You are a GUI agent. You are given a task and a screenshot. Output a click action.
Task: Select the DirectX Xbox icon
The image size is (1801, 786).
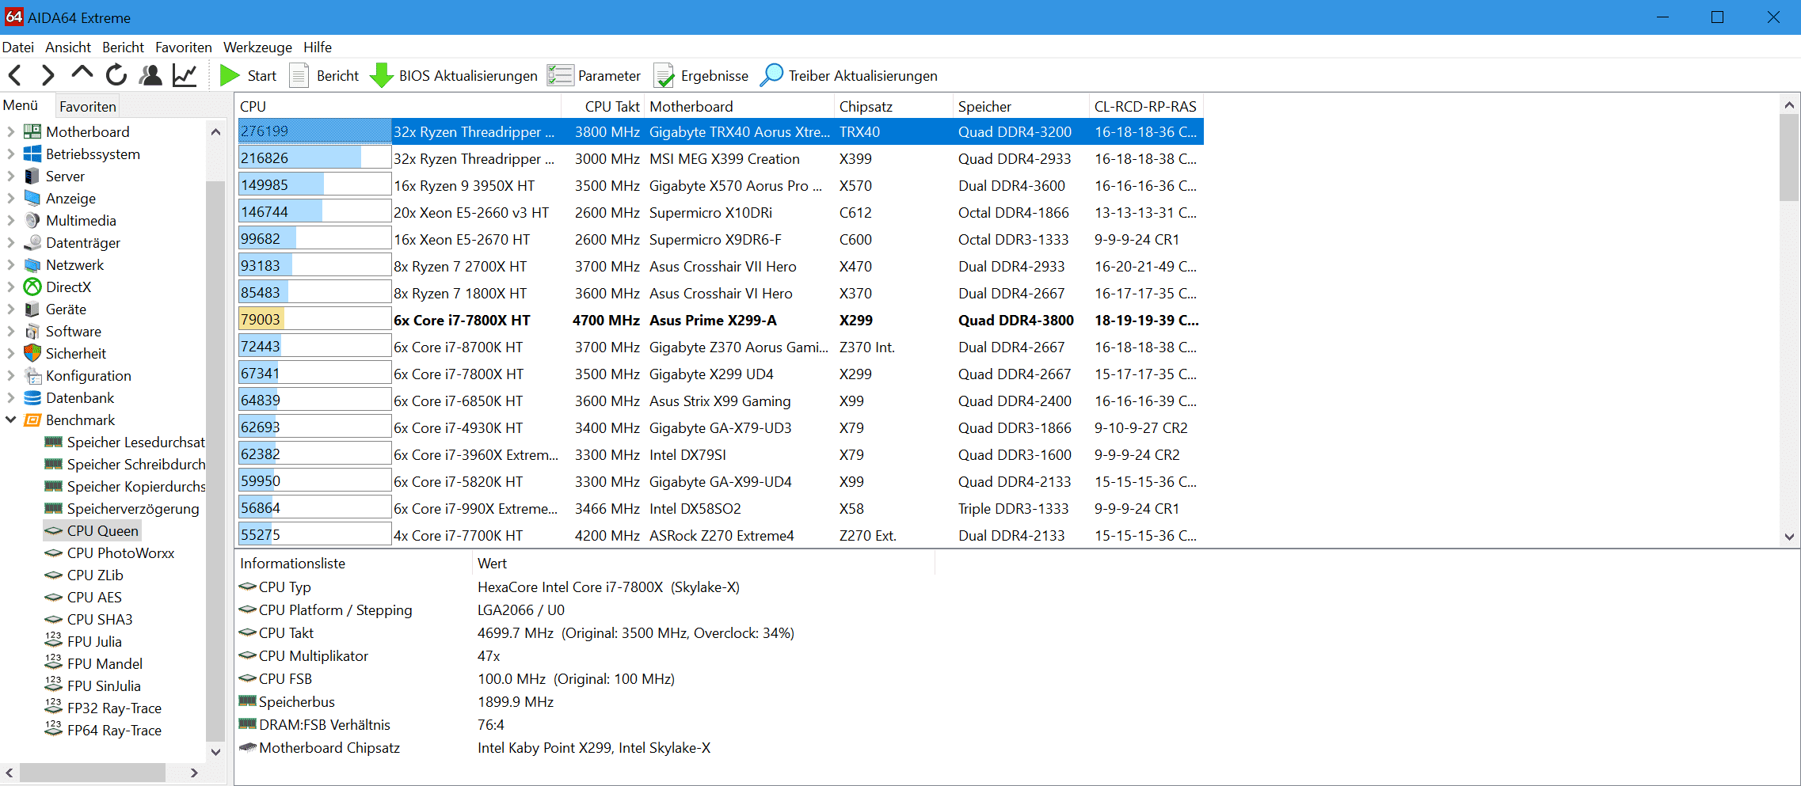click(32, 287)
